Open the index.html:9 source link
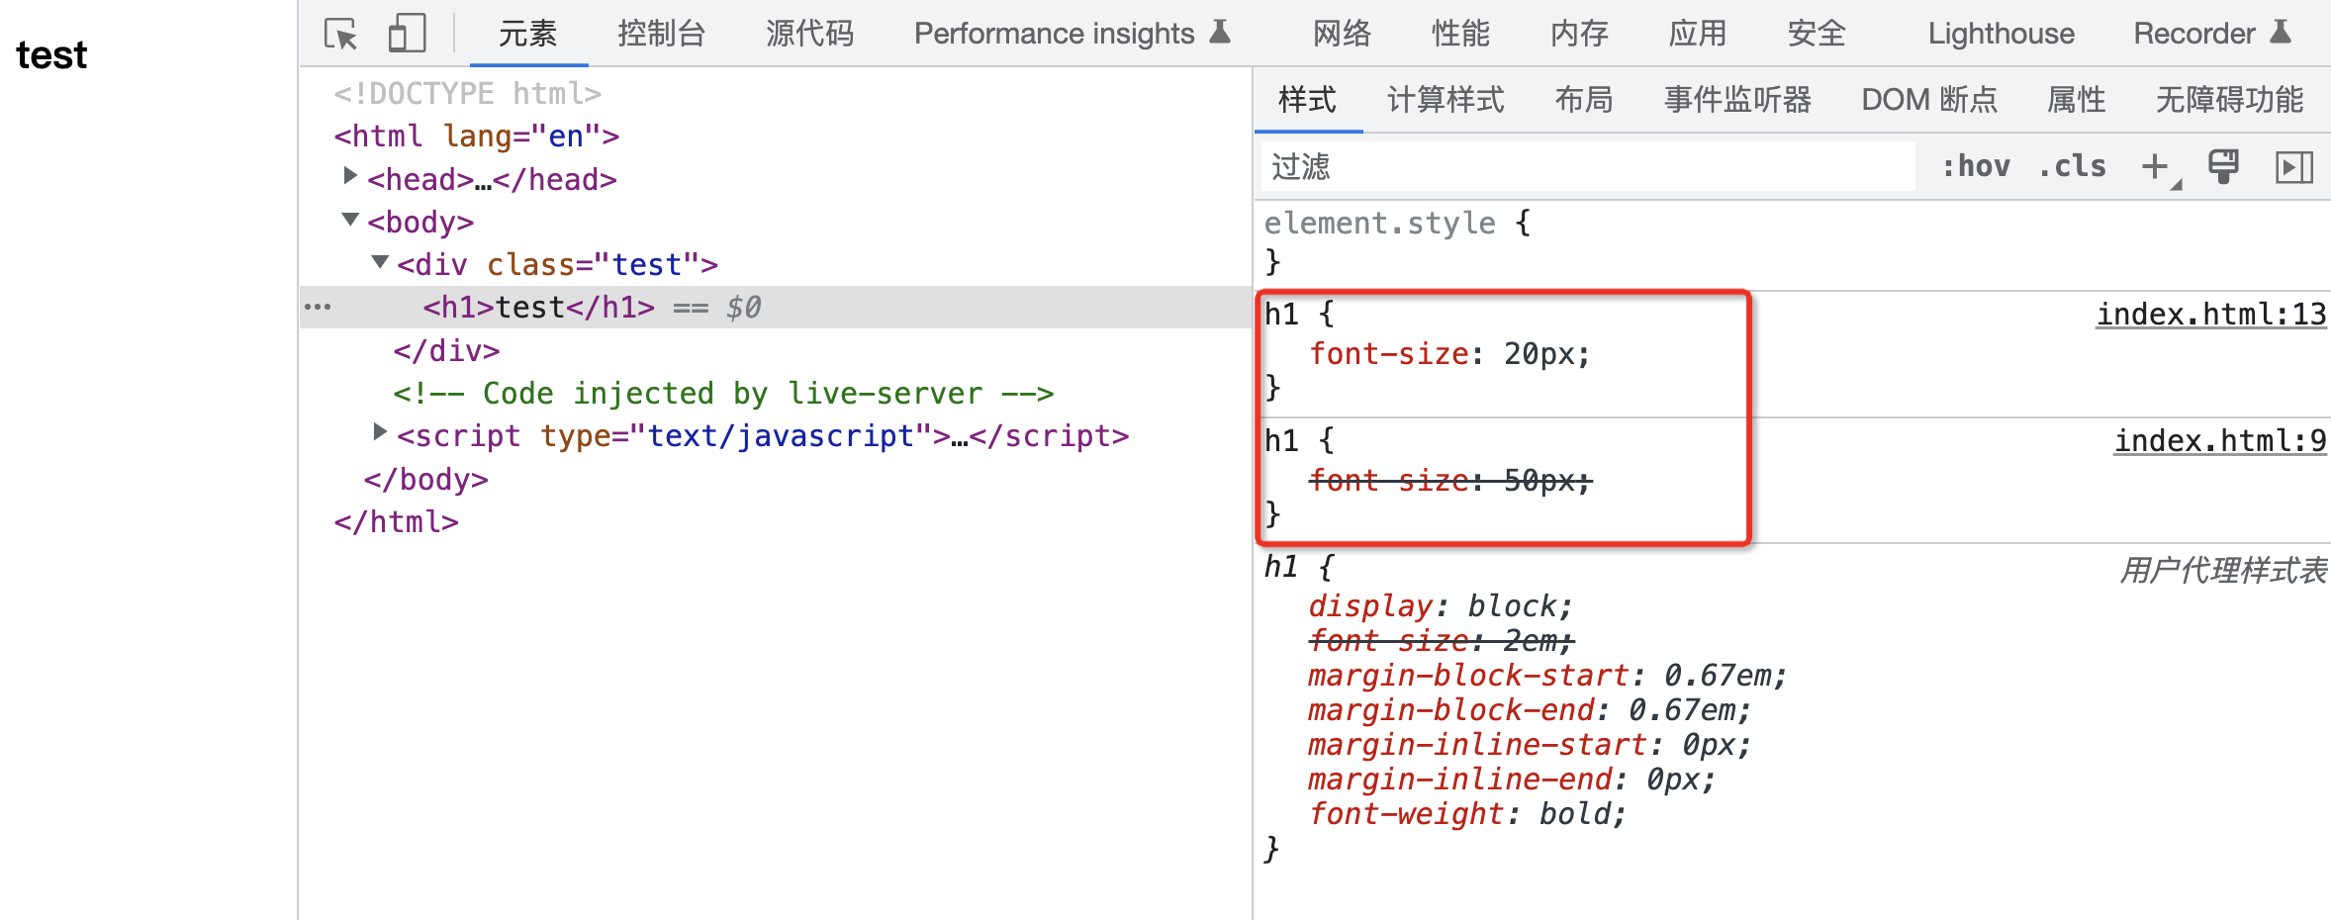The image size is (2331, 920). [x=2219, y=441]
